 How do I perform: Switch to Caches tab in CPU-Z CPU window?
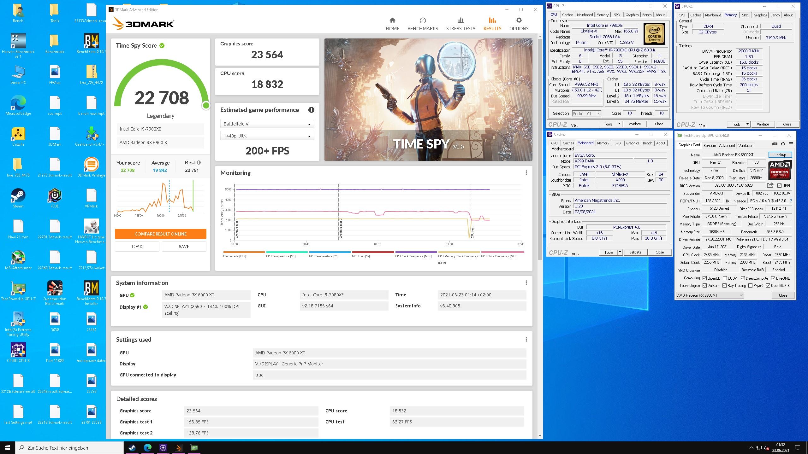[x=567, y=15]
